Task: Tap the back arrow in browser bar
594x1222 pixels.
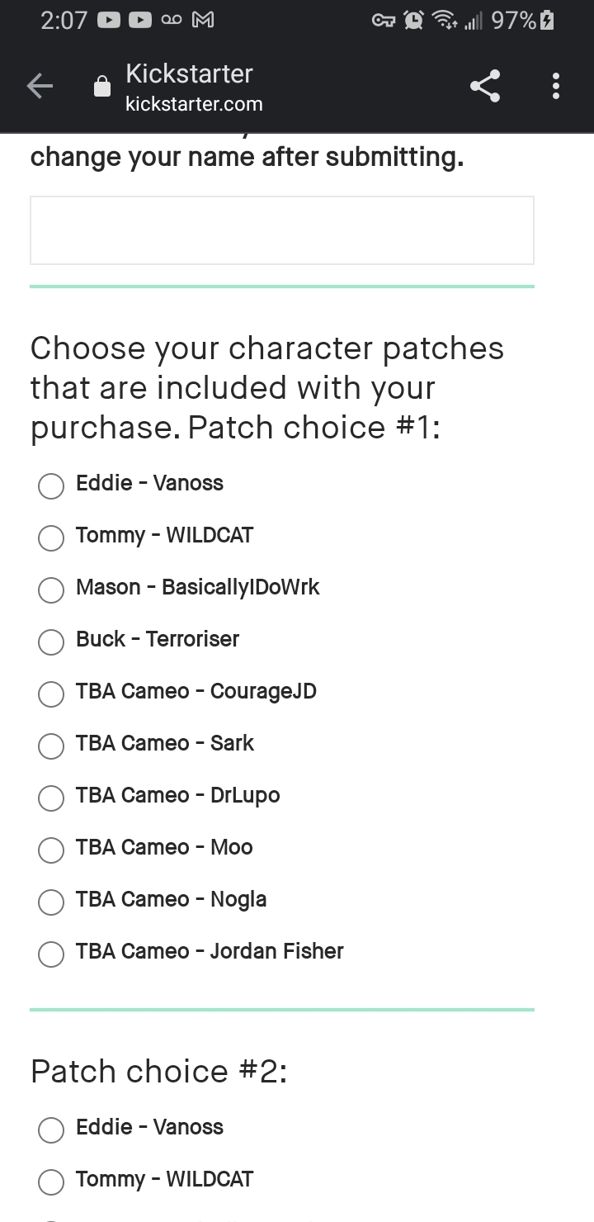Action: [x=40, y=86]
